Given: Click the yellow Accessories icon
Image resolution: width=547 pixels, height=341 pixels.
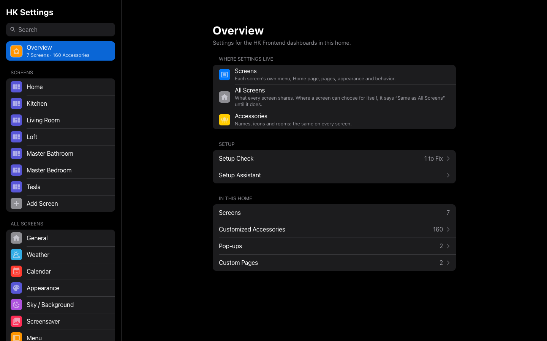Looking at the screenshot, I should [224, 120].
